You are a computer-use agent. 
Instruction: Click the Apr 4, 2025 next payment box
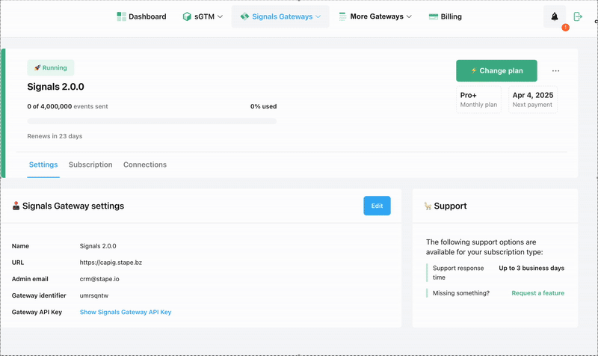533,99
